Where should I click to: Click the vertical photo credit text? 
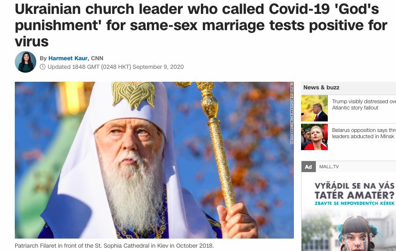pyautogui.click(x=292, y=113)
